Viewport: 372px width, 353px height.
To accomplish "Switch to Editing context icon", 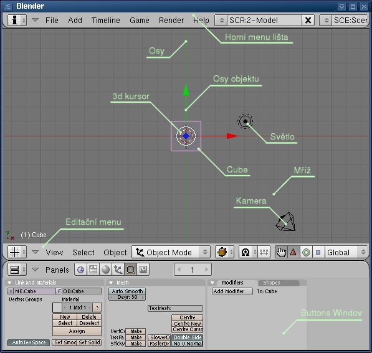I will 130,270.
